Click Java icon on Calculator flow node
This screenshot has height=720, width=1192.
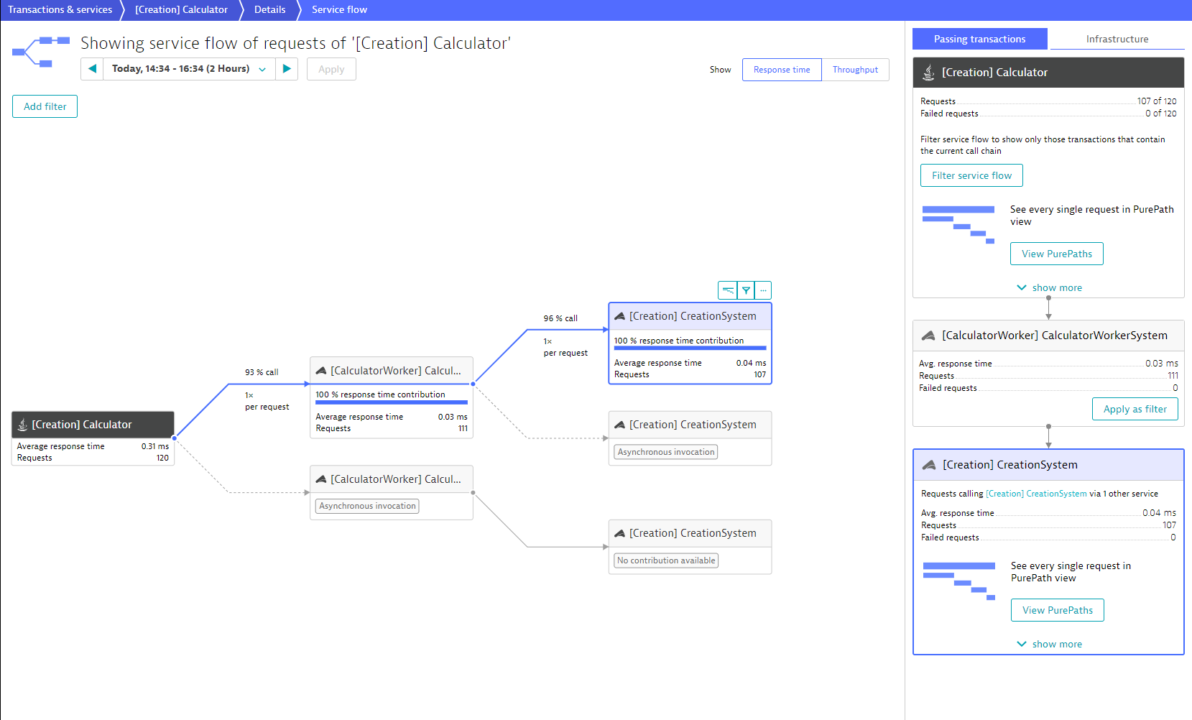point(22,425)
